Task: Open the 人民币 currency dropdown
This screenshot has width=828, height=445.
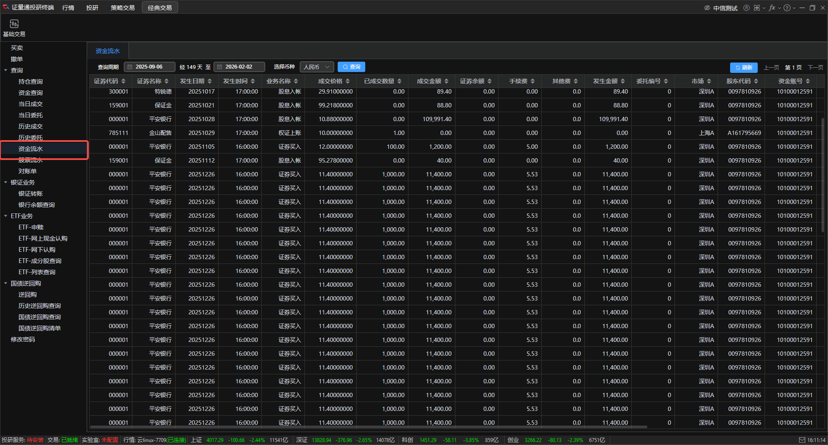Action: [317, 67]
